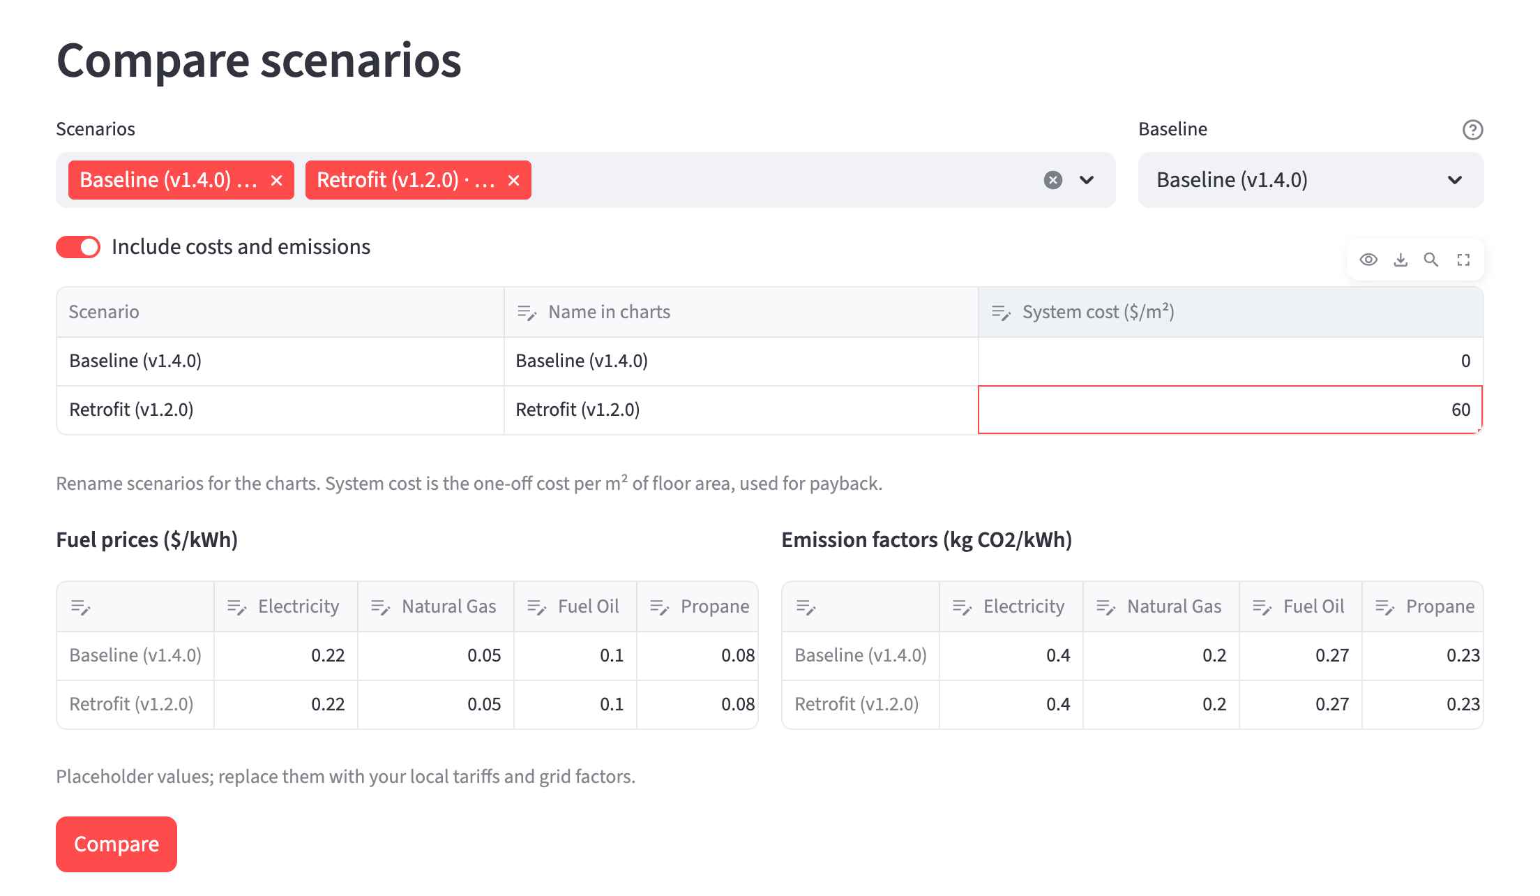Image resolution: width=1540 pixels, height=896 pixels.
Task: Click the Scenario column header
Action: pyautogui.click(x=280, y=312)
